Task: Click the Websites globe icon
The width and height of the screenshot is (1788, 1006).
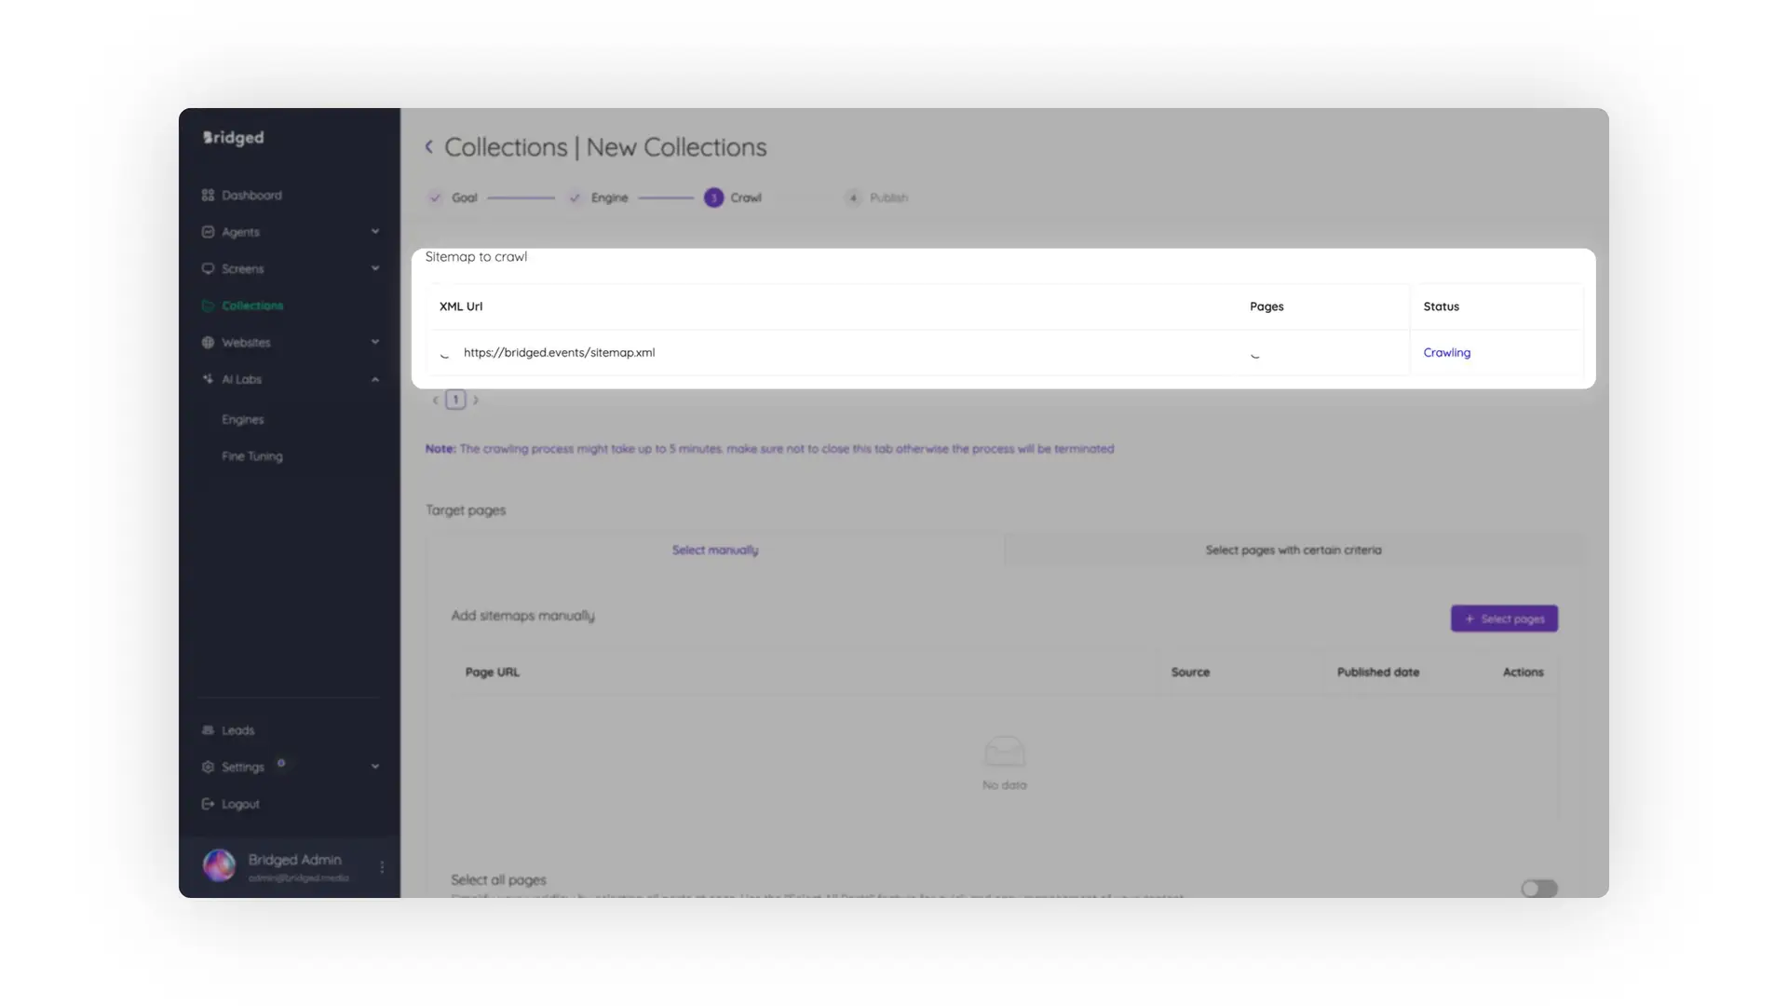Action: 208,343
